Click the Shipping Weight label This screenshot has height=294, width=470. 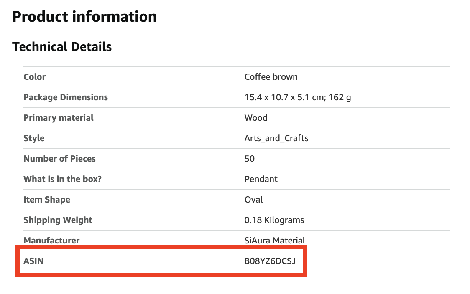tap(58, 220)
